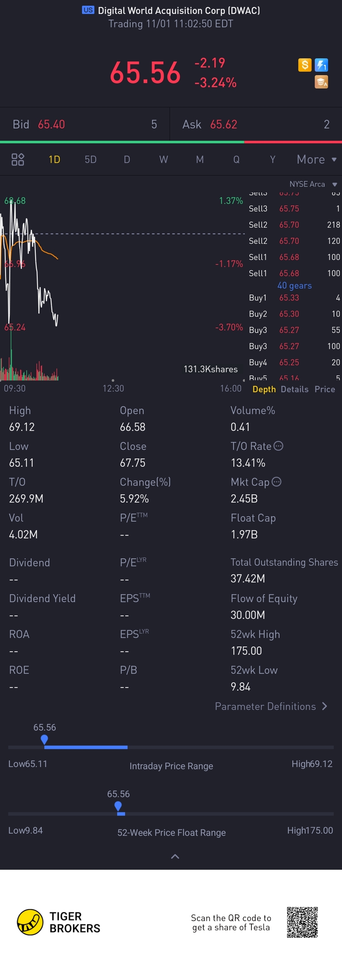
Task: Switch chart to 5D timeframe
Action: click(x=91, y=159)
